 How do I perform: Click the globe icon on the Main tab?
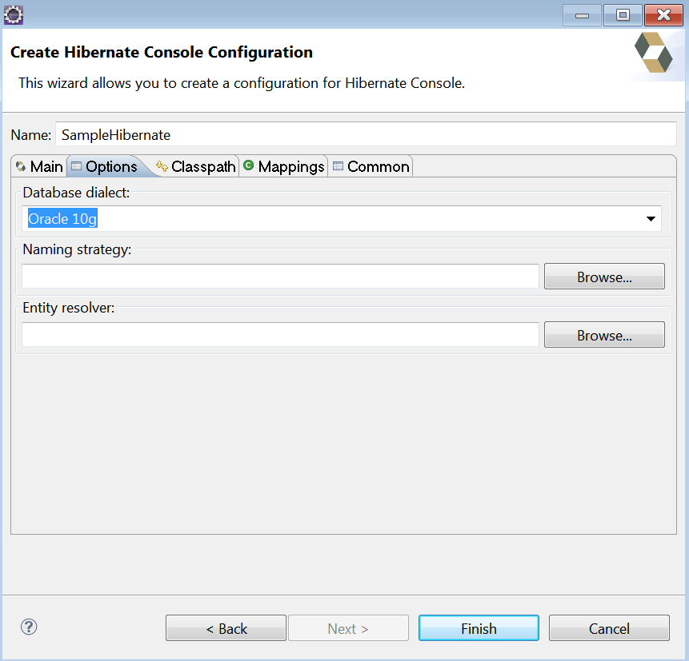pos(21,166)
